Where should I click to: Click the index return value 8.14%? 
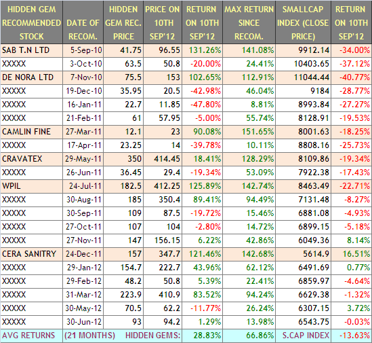[x=352, y=240]
